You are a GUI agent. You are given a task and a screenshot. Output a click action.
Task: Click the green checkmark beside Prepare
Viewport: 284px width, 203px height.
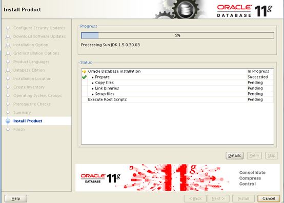(x=84, y=77)
